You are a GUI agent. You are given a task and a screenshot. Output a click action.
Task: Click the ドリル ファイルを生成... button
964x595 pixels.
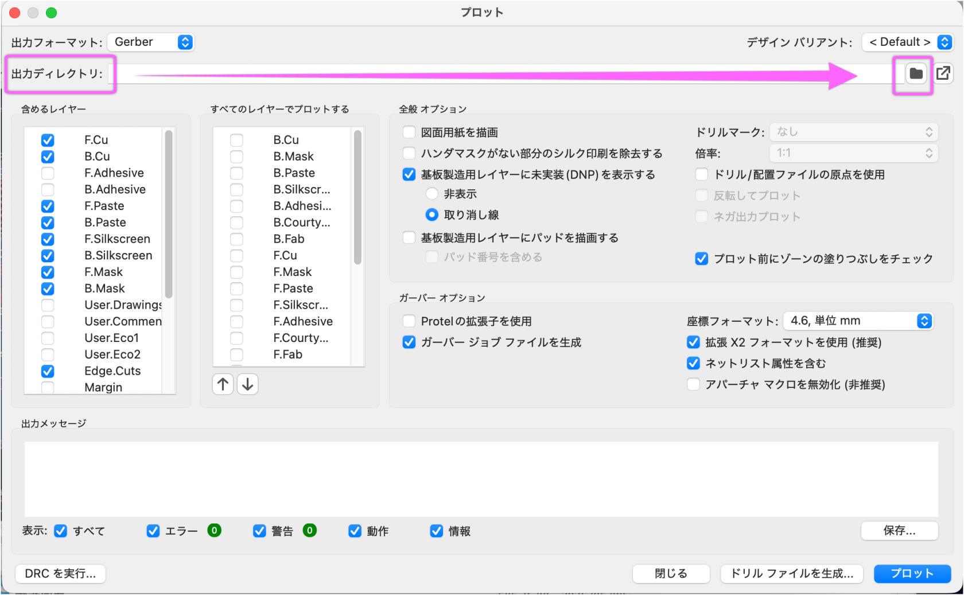(792, 574)
